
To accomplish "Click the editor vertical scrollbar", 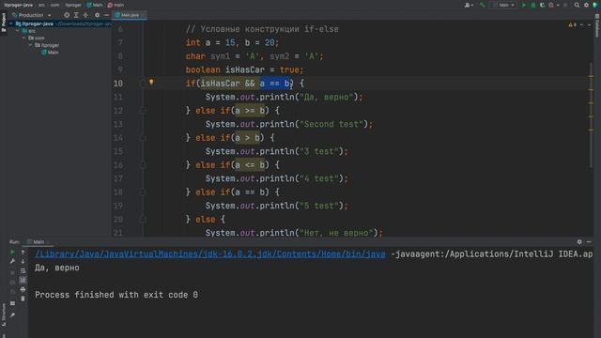I will pos(591,115).
